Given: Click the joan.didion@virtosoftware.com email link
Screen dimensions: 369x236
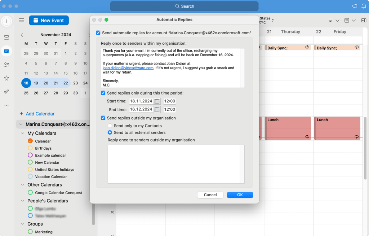Looking at the screenshot, I should 128,68.
